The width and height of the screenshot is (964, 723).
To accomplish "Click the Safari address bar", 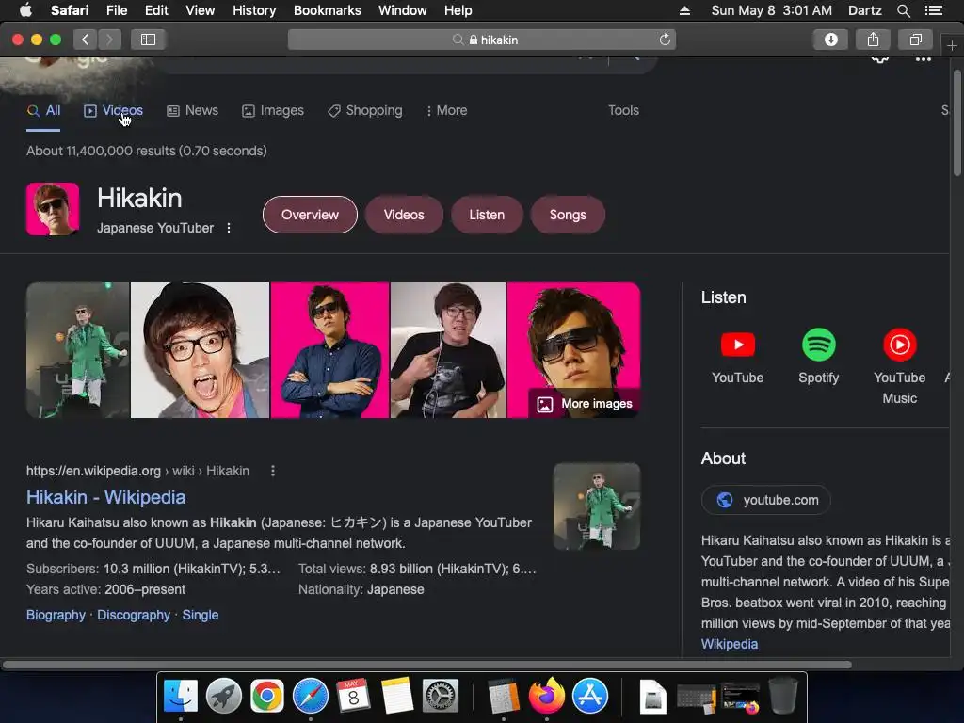I will (481, 40).
